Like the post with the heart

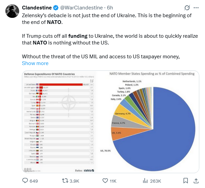(x=105, y=181)
